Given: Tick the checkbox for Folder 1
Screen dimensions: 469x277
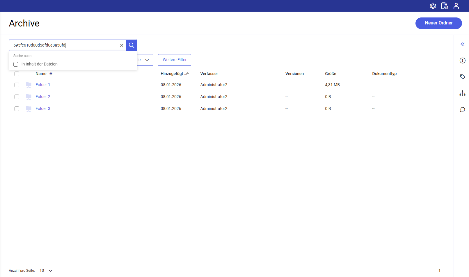Looking at the screenshot, I should (17, 85).
